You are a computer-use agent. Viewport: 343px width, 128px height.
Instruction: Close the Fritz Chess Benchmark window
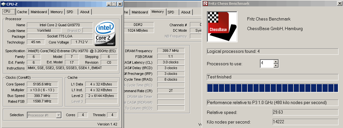pyautogui.click(x=339, y=4)
